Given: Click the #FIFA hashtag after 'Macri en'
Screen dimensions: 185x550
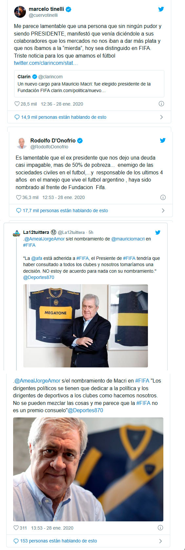Looking at the screenshot, I should tap(142, 381).
